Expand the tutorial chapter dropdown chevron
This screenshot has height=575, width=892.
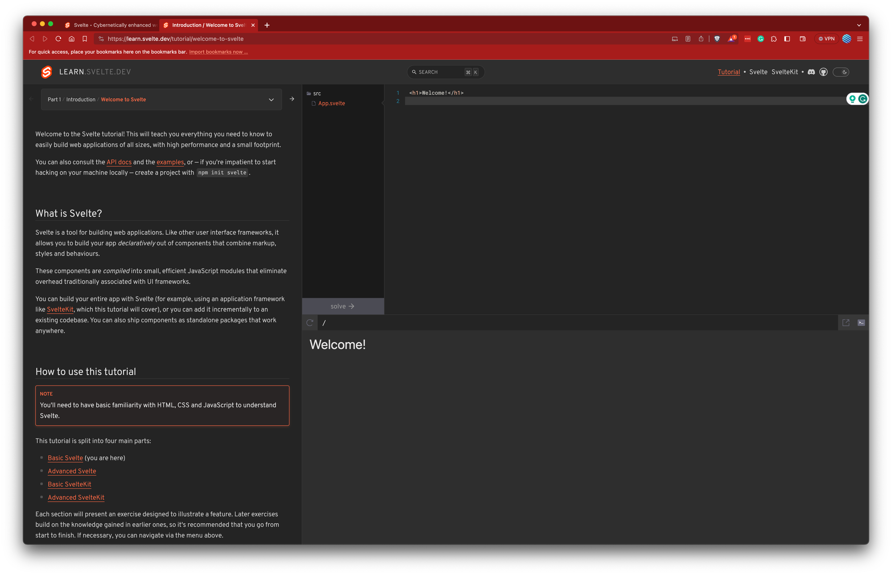click(x=271, y=99)
